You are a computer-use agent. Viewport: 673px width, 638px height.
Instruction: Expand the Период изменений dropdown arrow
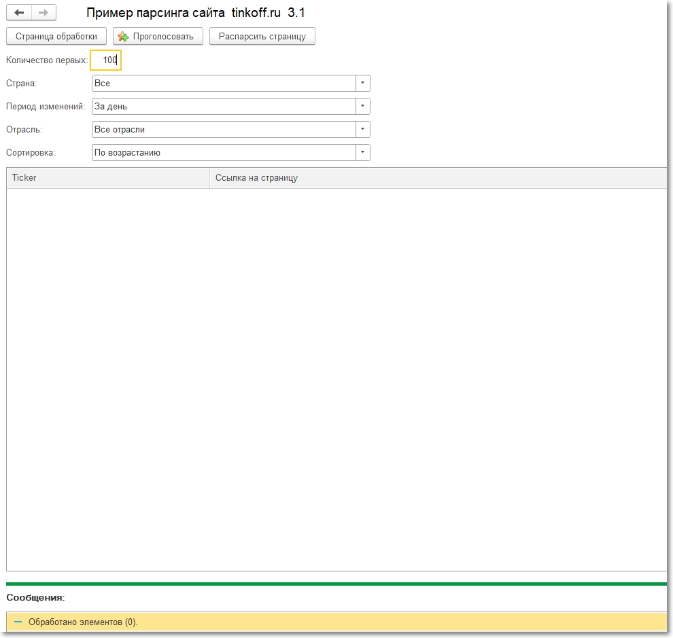click(363, 107)
